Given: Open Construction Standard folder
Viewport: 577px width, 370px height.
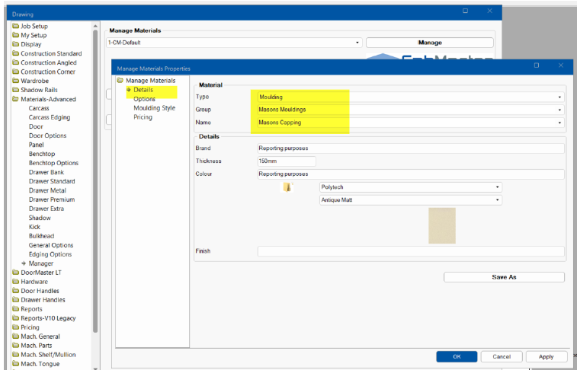Looking at the screenshot, I should (47, 53).
